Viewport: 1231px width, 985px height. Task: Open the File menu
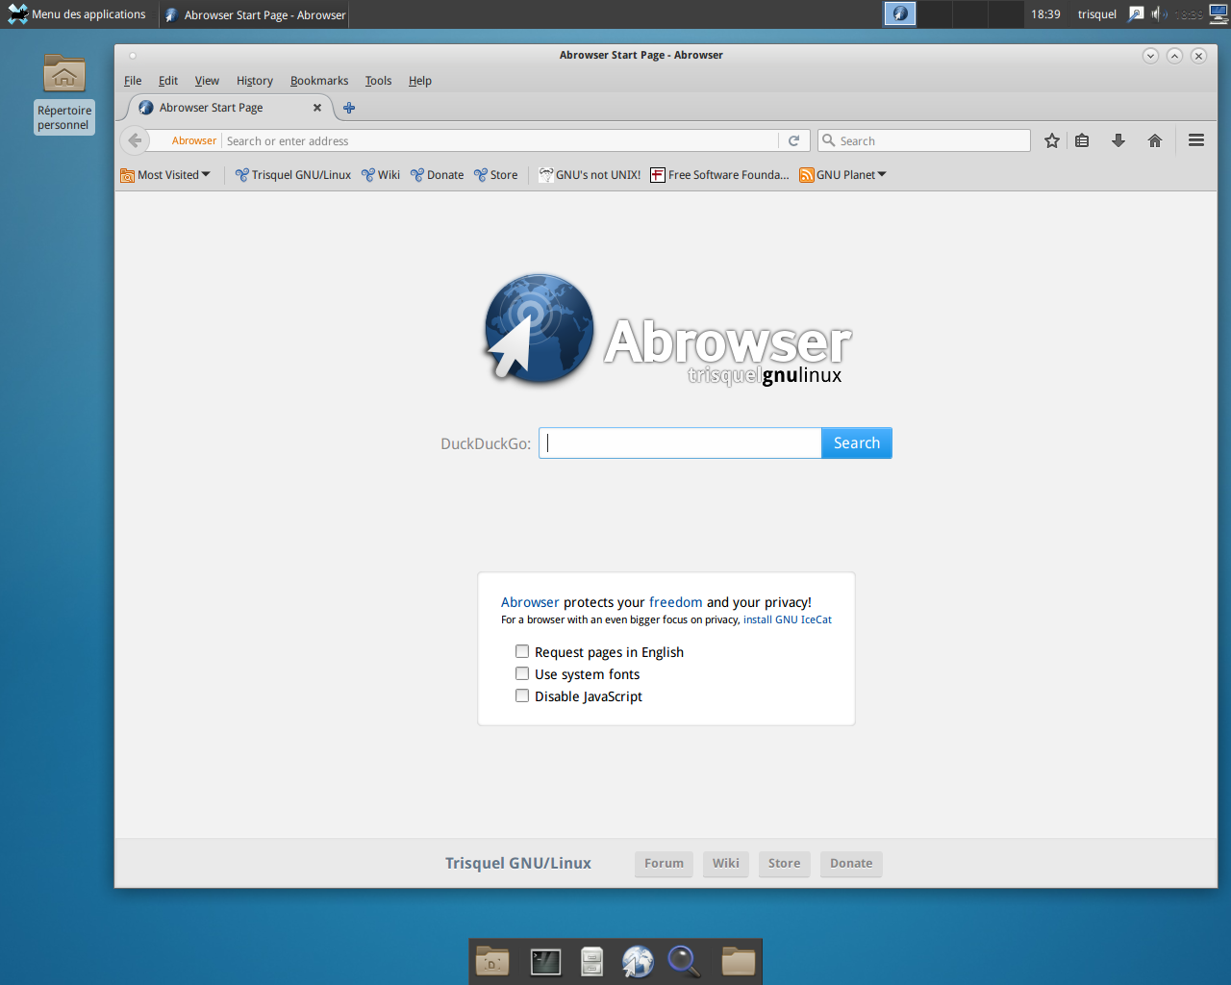133,81
